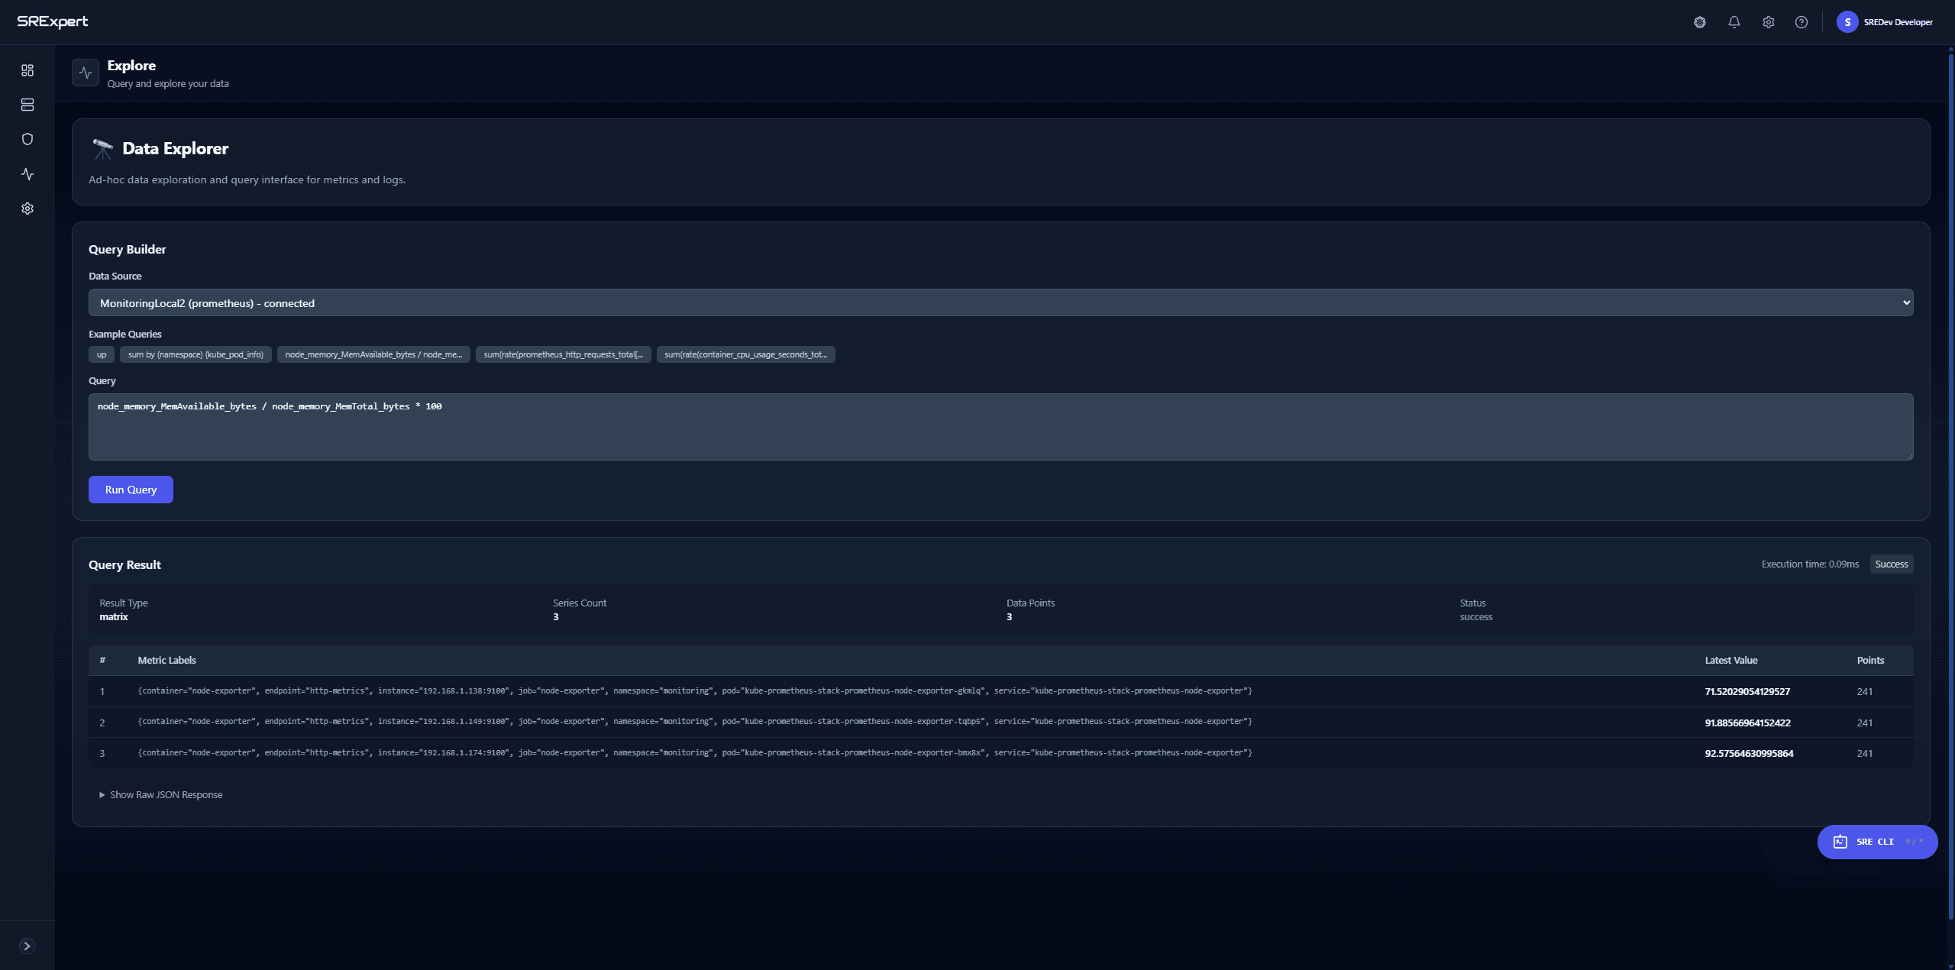Click the Execution time: 0.09ms text

1810,564
